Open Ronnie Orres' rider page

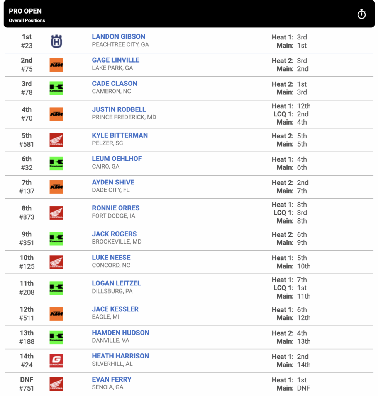coord(116,208)
